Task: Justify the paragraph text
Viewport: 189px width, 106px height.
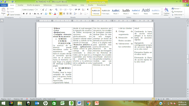Action: coord(71,14)
